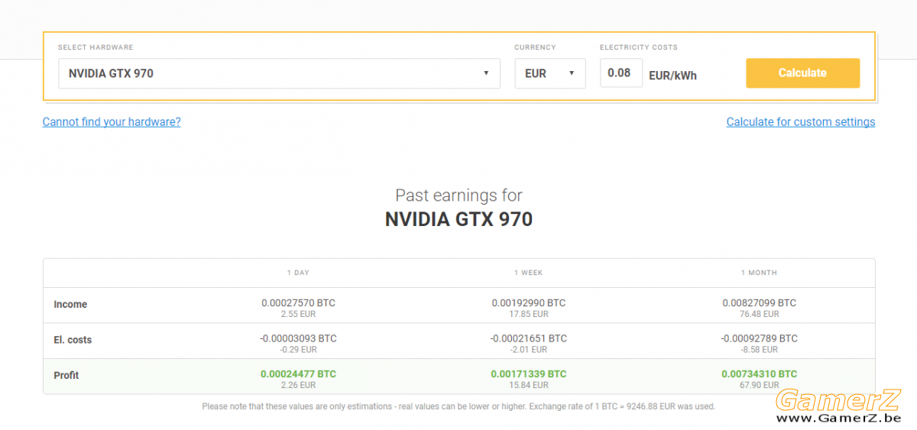Select electricity cost -0.00092789 BTC
The height and width of the screenshot is (430, 917).
tap(760, 338)
